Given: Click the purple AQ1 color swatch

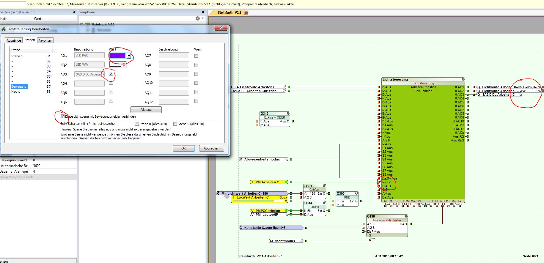Looking at the screenshot, I should coord(118,56).
